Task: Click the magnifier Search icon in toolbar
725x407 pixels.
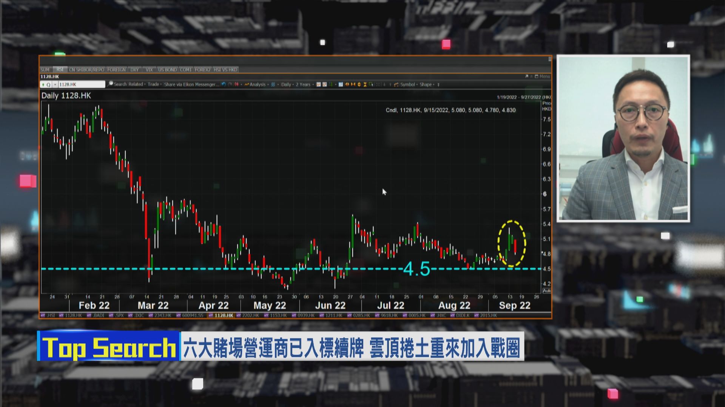Action: pos(110,84)
